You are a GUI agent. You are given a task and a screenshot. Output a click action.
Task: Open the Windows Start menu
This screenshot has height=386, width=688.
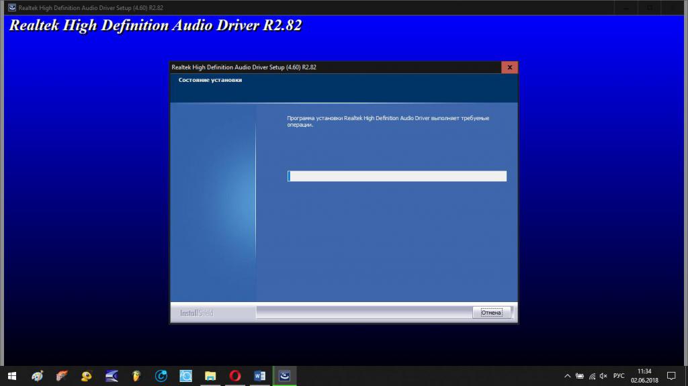[11, 376]
